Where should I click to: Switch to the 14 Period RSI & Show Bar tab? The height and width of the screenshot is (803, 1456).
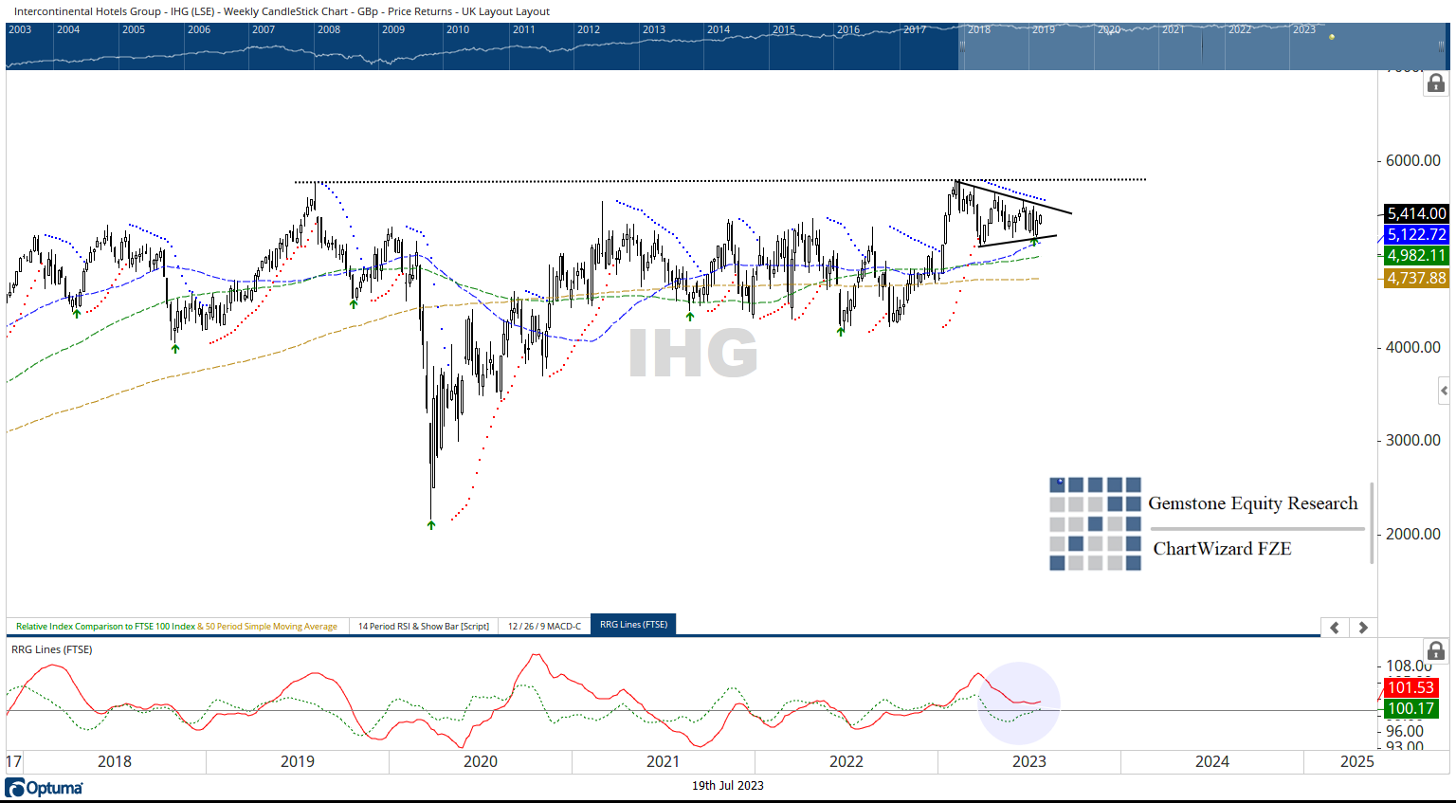[x=424, y=626]
